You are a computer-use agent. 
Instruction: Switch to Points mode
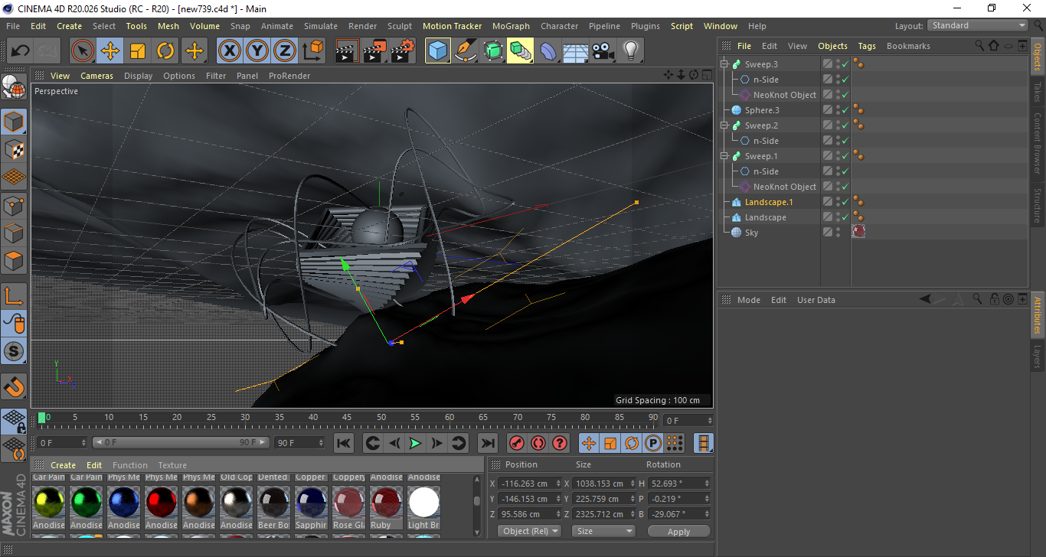pos(15,205)
